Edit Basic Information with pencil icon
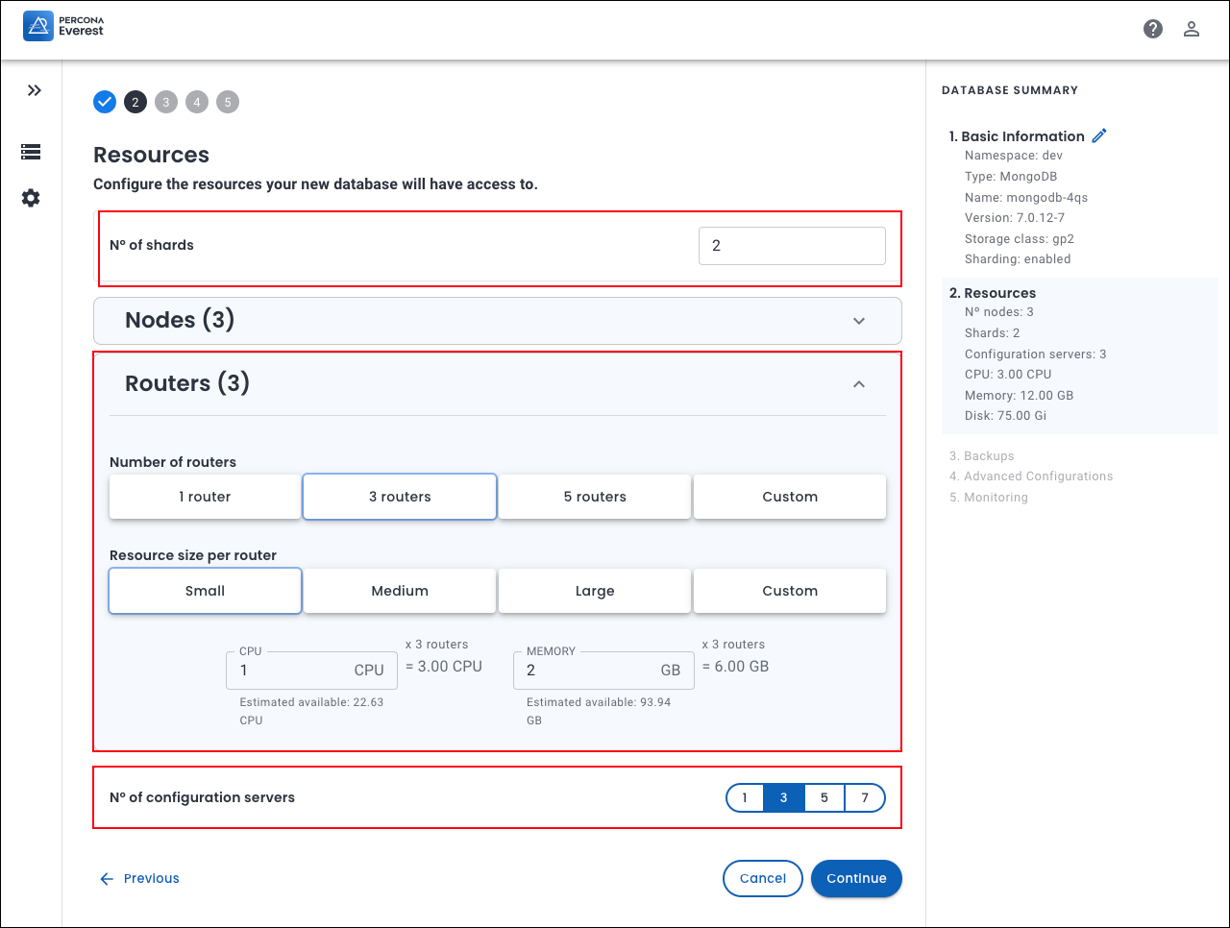Screen dimensions: 1230x928 pyautogui.click(x=1099, y=135)
